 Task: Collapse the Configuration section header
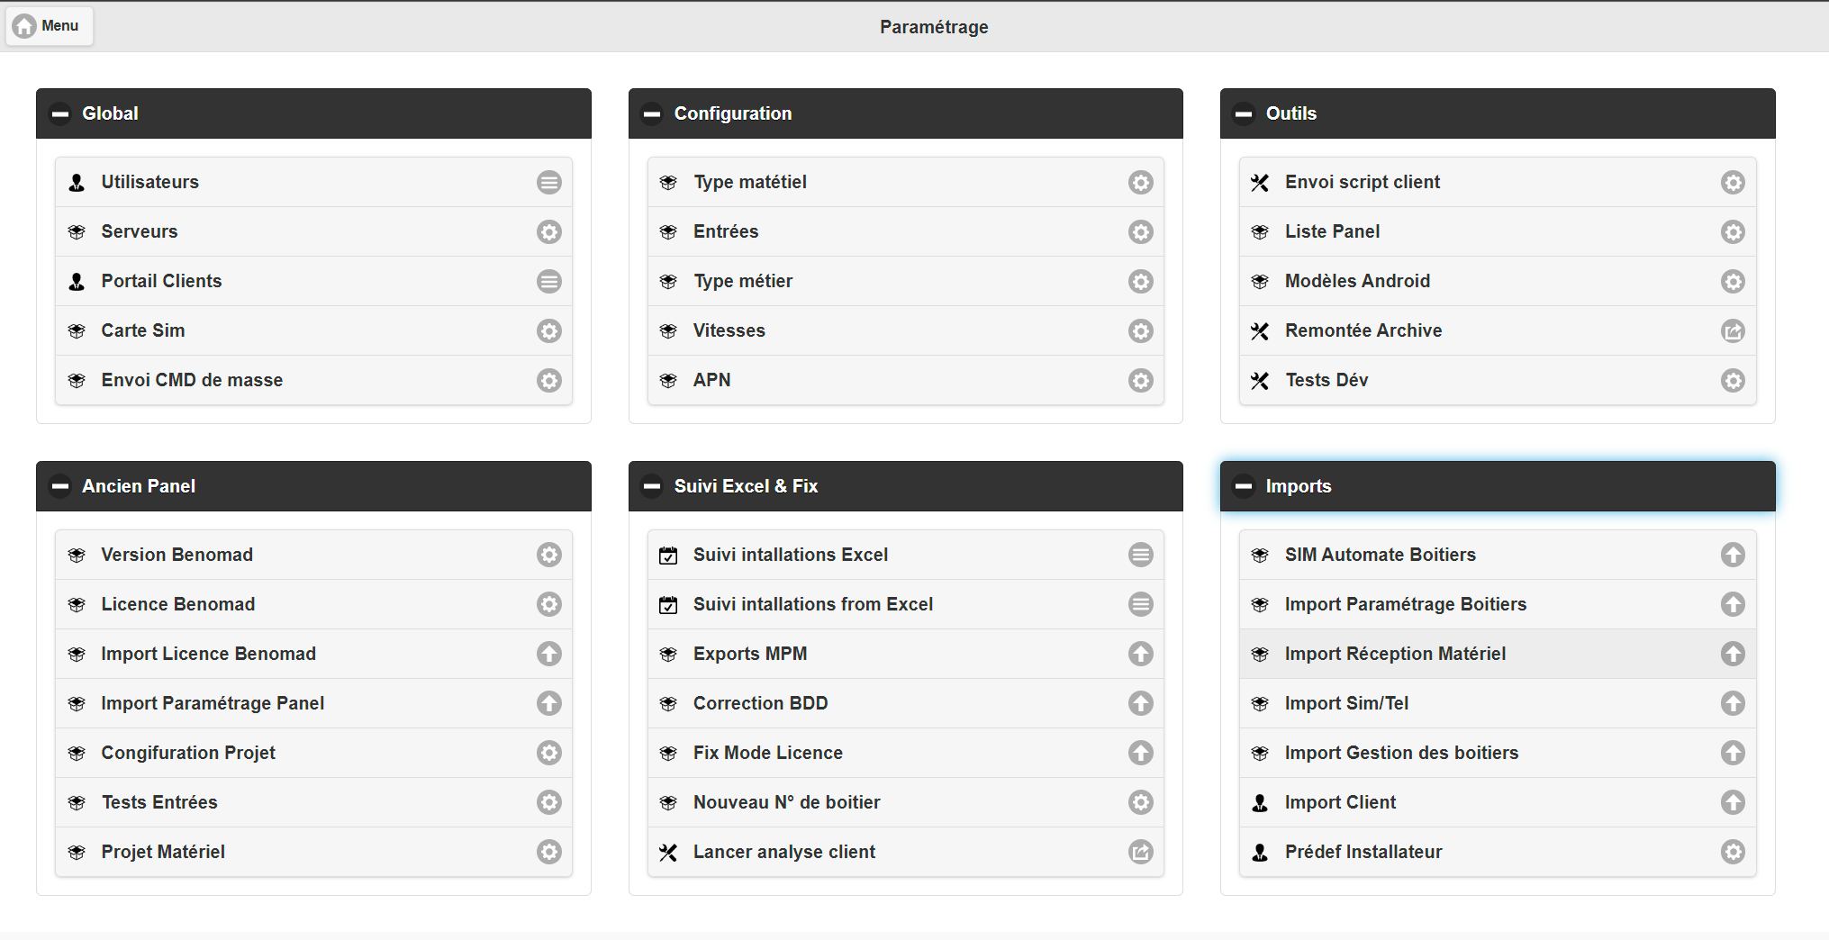click(651, 114)
